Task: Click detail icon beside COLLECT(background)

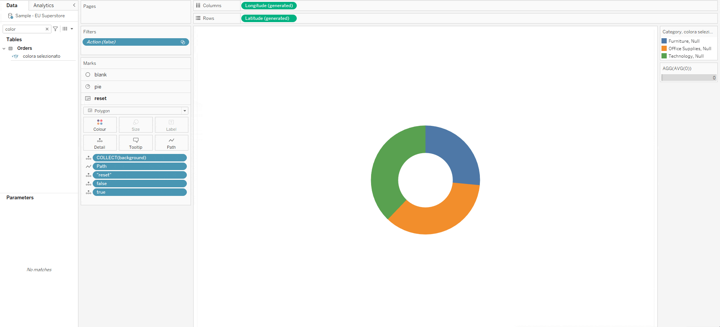Action: click(89, 158)
